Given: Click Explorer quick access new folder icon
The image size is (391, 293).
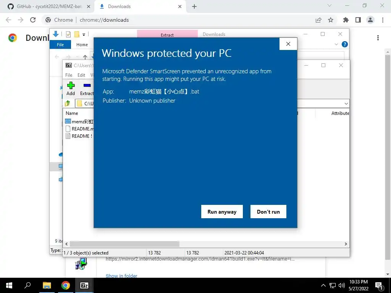Looking at the screenshot, I should pyautogui.click(x=77, y=34).
